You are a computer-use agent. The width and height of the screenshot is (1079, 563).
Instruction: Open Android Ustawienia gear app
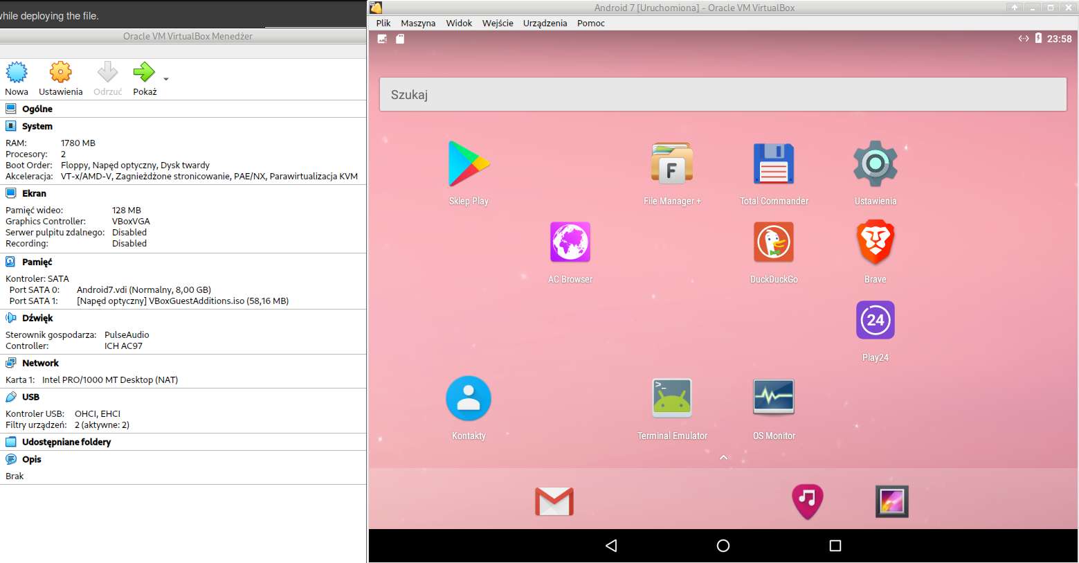pyautogui.click(x=875, y=164)
